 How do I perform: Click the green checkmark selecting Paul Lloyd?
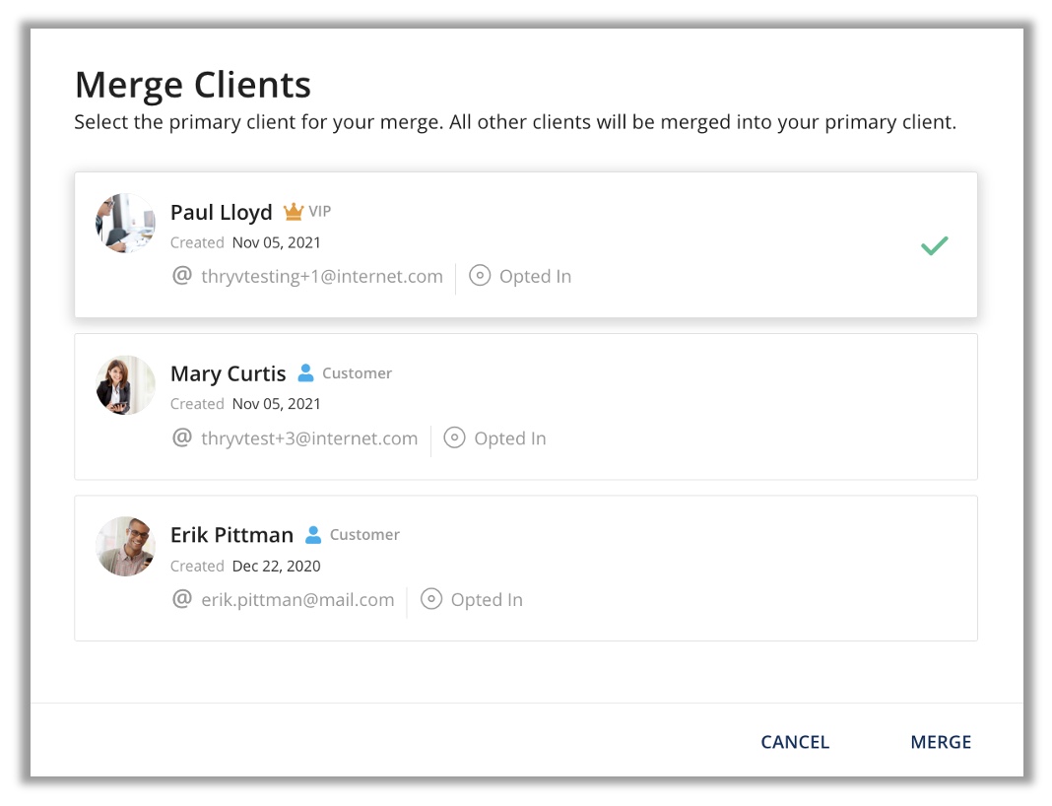pos(934,245)
